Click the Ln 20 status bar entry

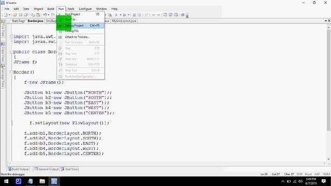click(x=264, y=174)
